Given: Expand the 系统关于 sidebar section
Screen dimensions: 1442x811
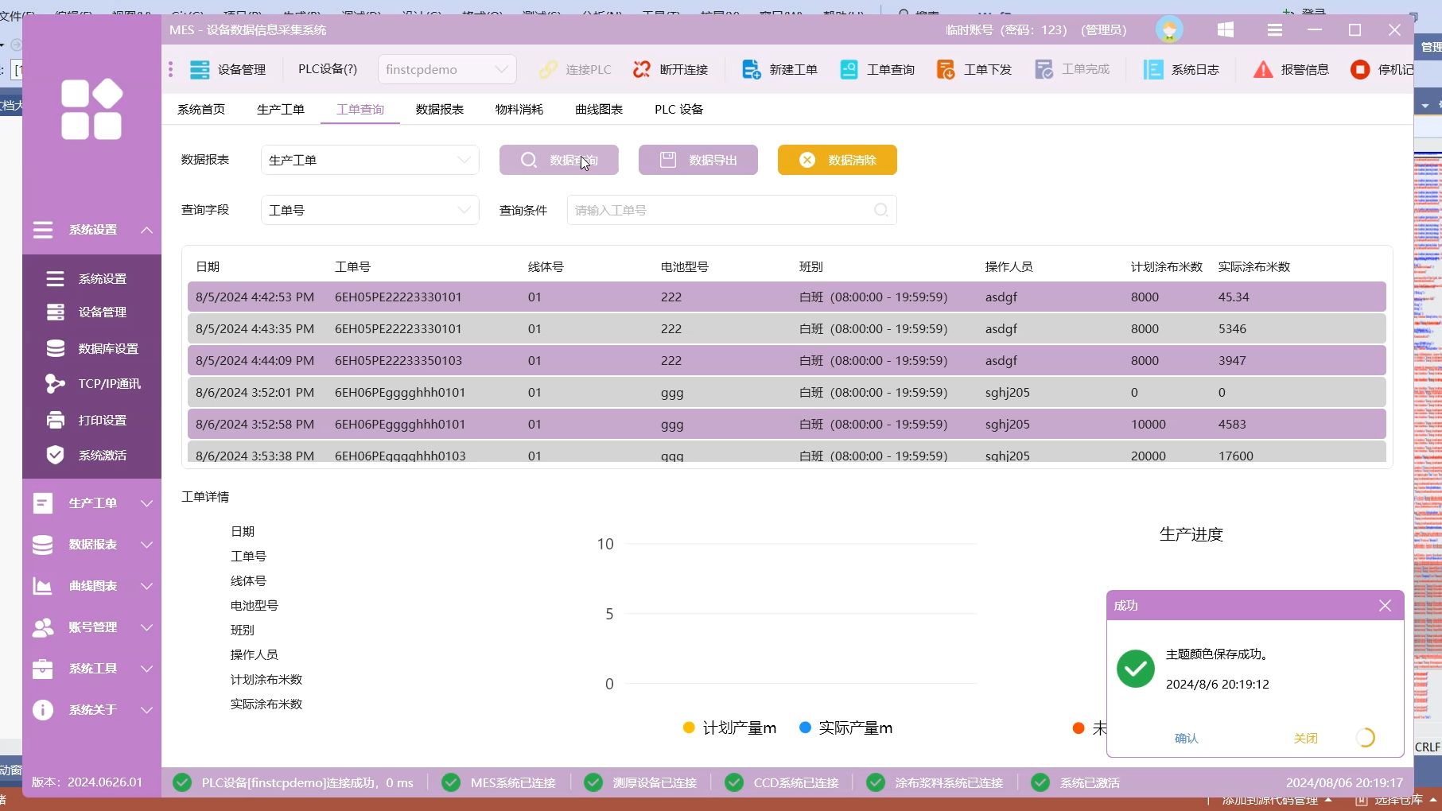Looking at the screenshot, I should 92,709.
